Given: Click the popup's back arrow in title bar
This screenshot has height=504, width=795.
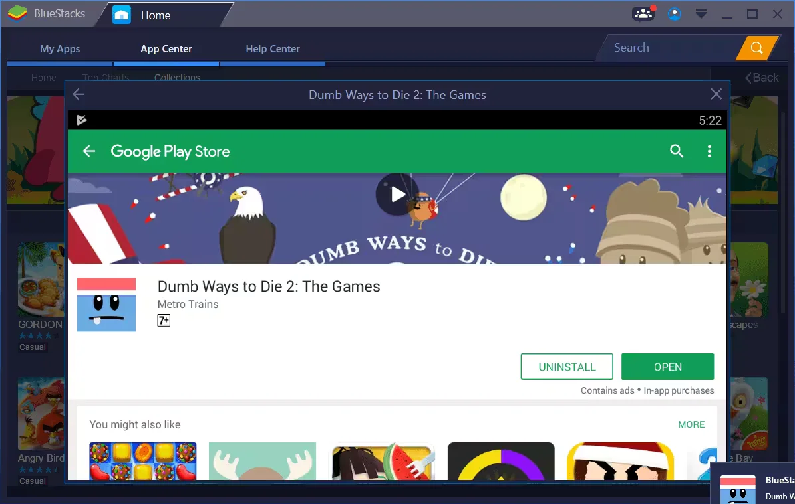Looking at the screenshot, I should pos(79,94).
